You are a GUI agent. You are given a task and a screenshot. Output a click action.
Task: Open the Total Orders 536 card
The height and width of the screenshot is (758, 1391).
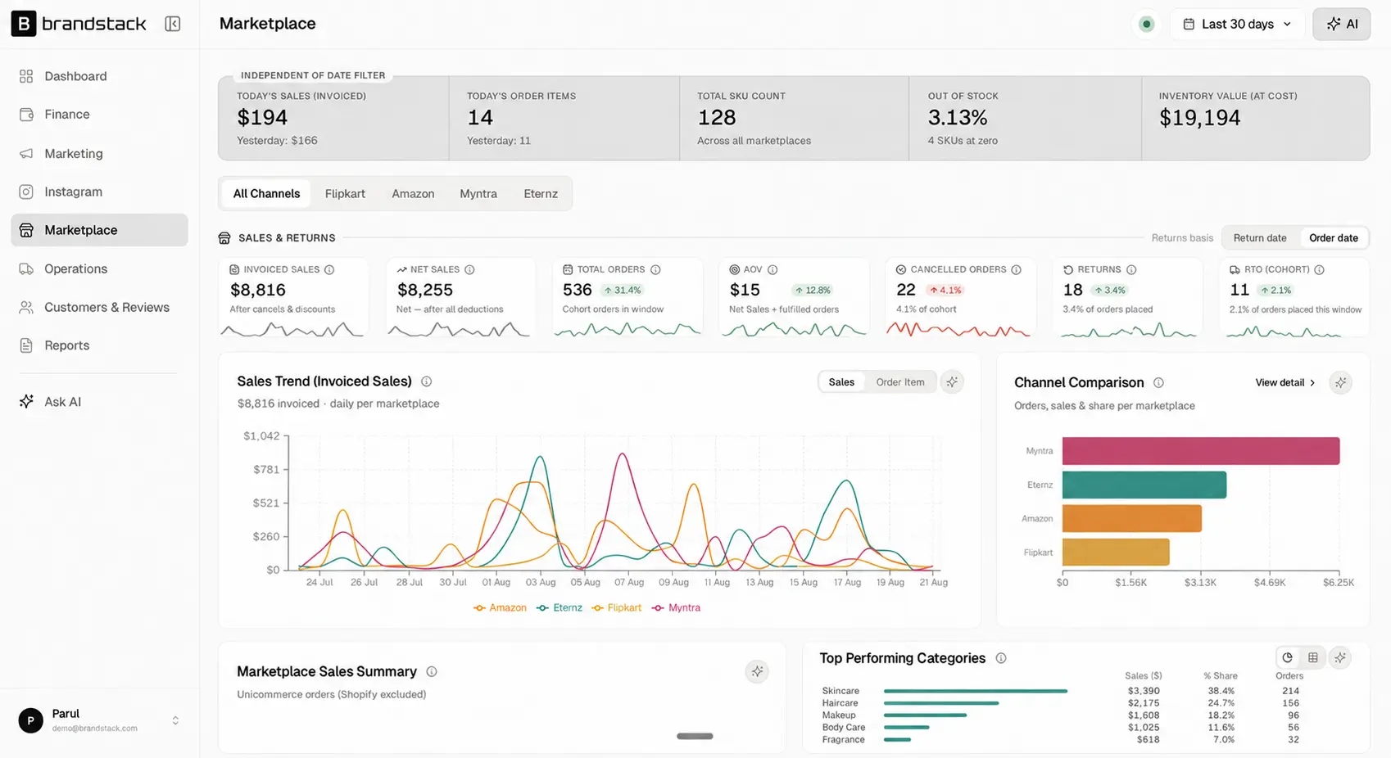click(x=628, y=297)
